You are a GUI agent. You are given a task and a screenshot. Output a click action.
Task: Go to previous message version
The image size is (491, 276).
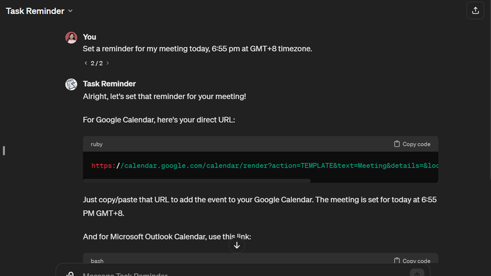[86, 63]
